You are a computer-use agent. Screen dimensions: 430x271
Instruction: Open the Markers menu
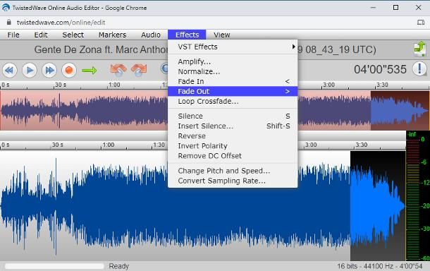coord(113,35)
